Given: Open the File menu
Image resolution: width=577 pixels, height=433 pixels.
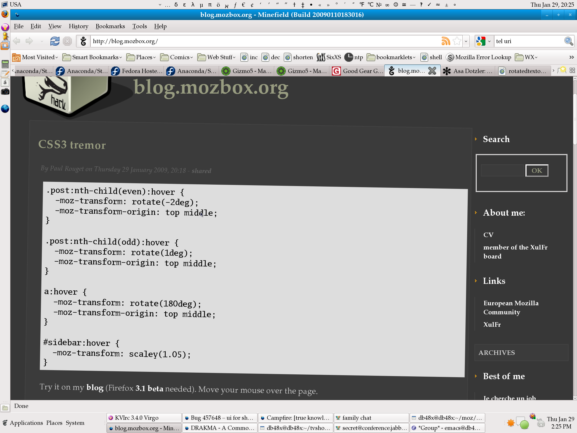Looking at the screenshot, I should [x=19, y=26].
